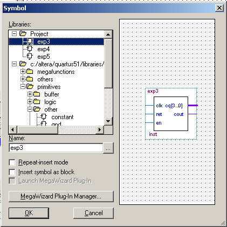The image size is (227, 227).
Task: Close the Symbol dialog
Action: tap(219, 8)
